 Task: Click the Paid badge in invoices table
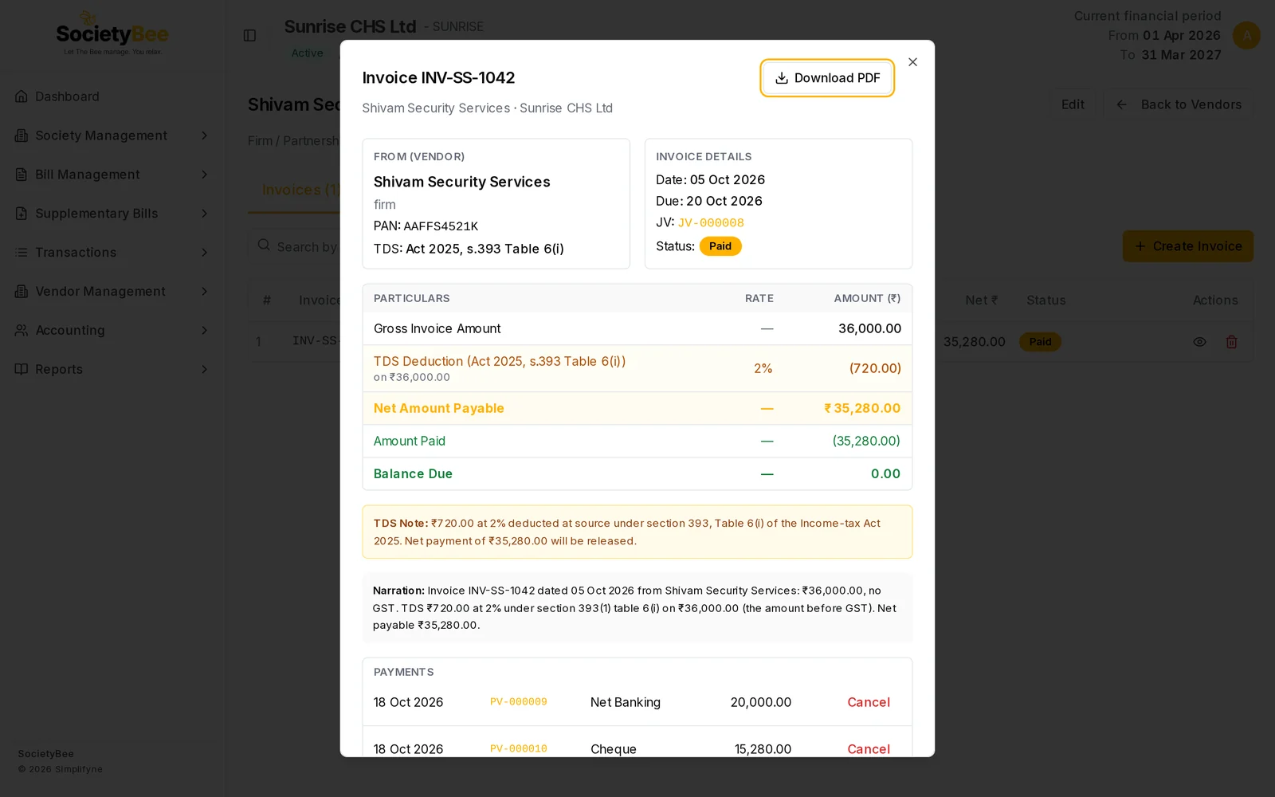coord(1040,342)
